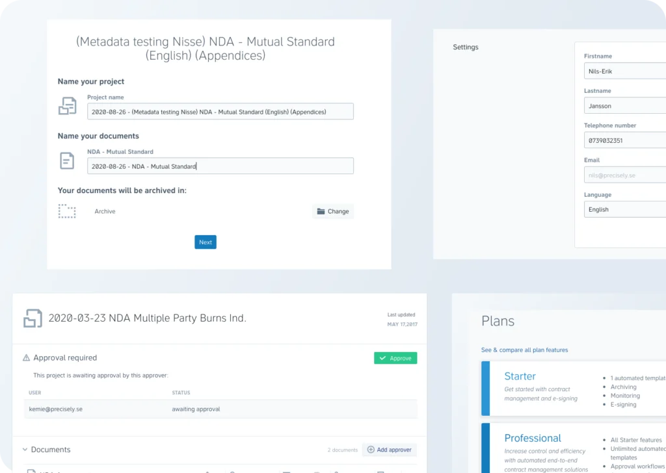Image resolution: width=666 pixels, height=473 pixels.
Task: Click the USER column header
Action: point(35,392)
